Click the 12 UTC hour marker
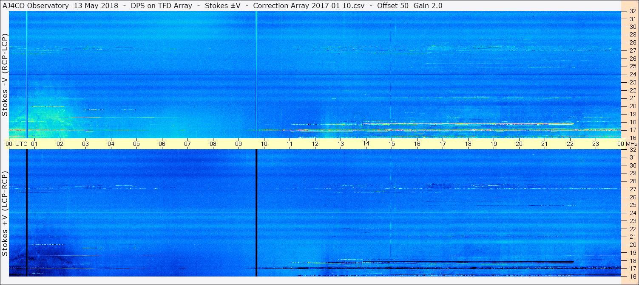Image resolution: width=639 pixels, height=285 pixels. point(315,144)
